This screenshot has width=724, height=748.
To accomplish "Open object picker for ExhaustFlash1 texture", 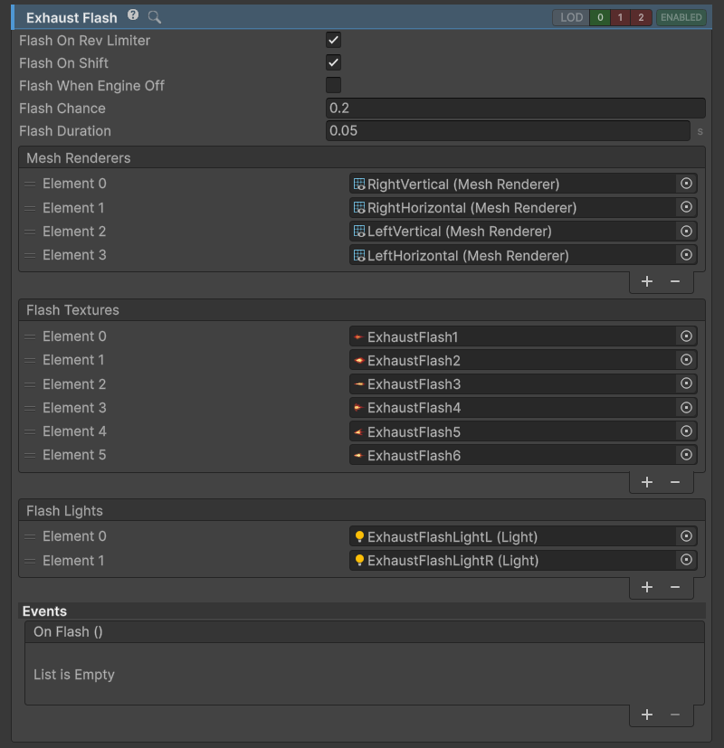I will point(686,336).
